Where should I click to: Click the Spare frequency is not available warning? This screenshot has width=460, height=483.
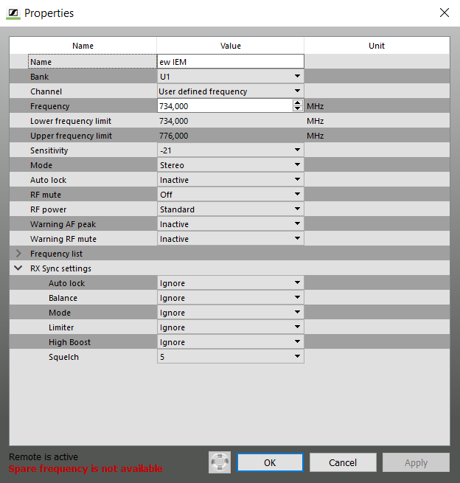click(x=86, y=468)
